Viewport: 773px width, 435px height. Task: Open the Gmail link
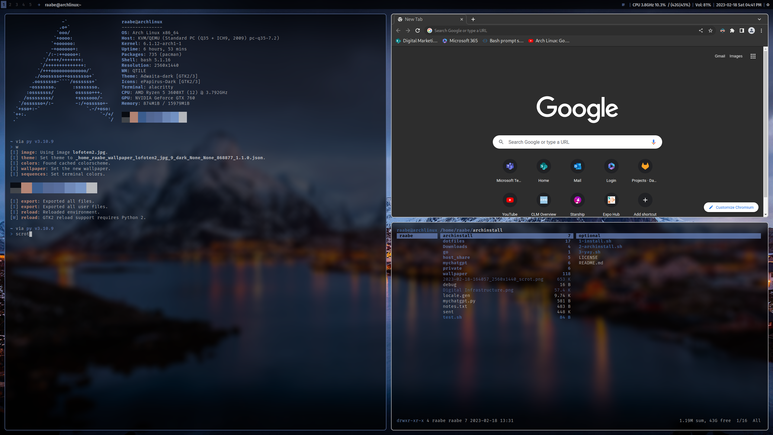[x=720, y=56]
